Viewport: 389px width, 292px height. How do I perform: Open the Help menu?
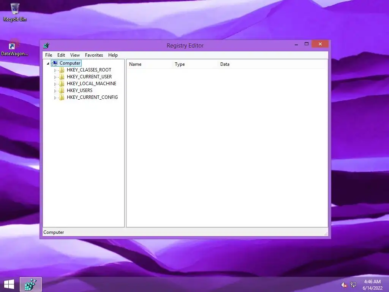pos(113,55)
